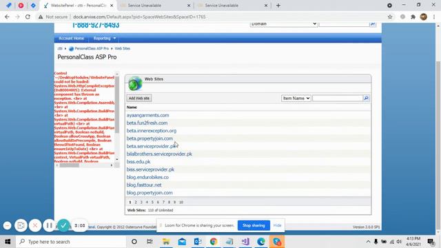Bookmark this page with the star icon
The image size is (441, 248).
[390, 17]
